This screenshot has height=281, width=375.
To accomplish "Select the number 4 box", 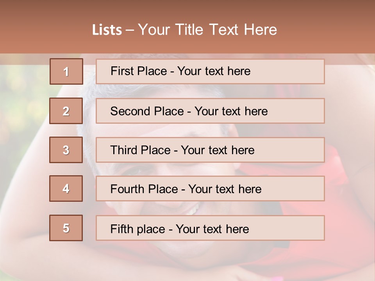I will [66, 189].
